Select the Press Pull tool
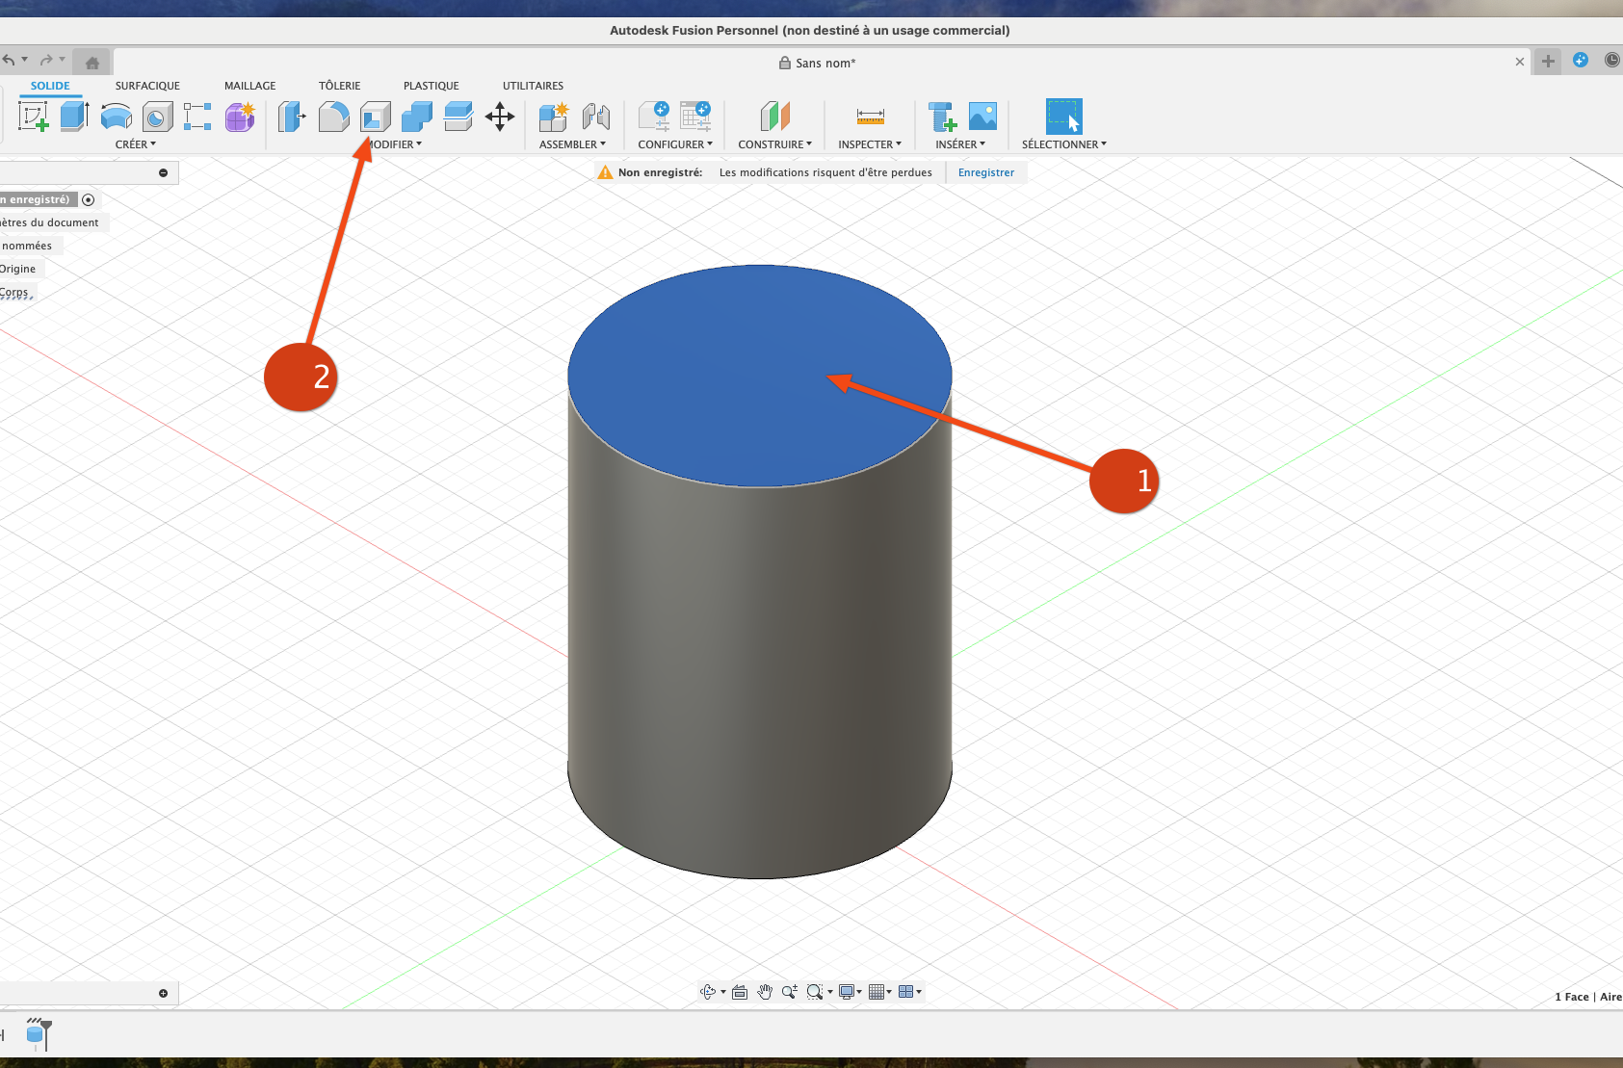 [292, 117]
